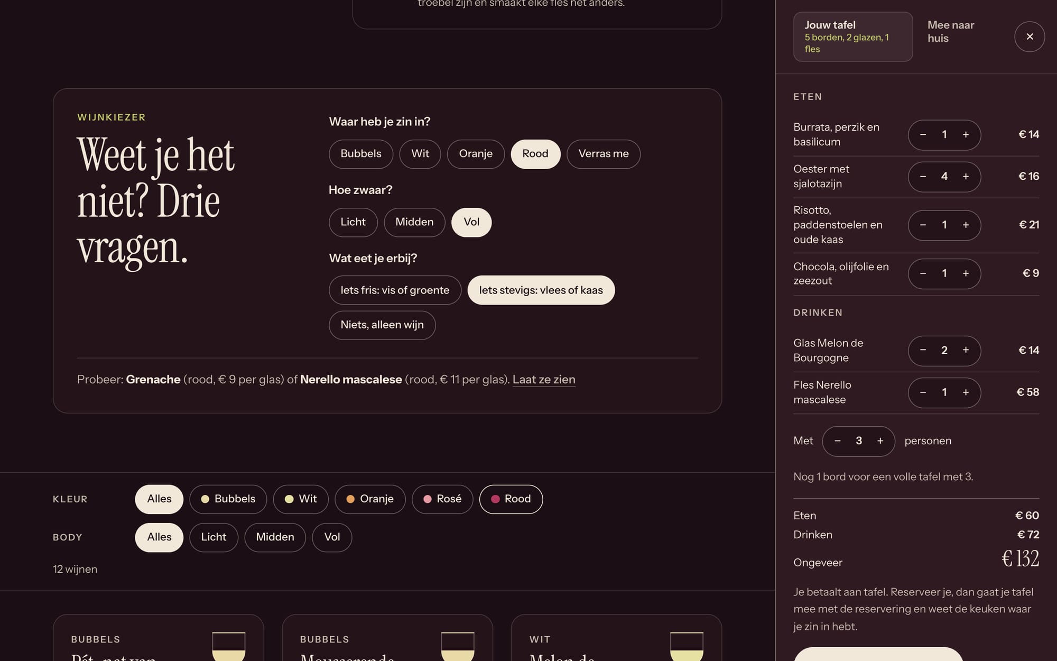
Task: Increase Burrata, perzik en basilicum quantity
Action: click(x=966, y=135)
